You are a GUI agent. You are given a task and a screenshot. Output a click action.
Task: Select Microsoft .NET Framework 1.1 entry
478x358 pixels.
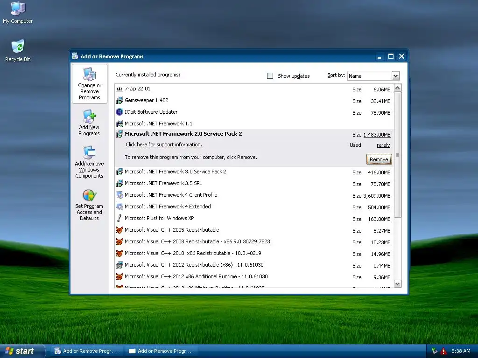tap(254, 124)
